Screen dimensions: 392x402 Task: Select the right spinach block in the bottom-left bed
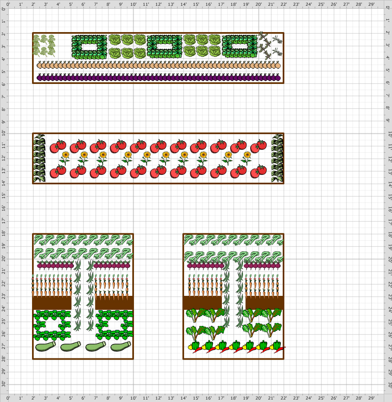click(115, 325)
